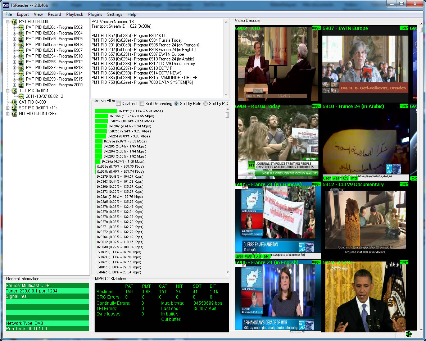Screen dimensions: 426x341
Task: Click the SDT PID 0x0011 icon
Action: (x=14, y=108)
